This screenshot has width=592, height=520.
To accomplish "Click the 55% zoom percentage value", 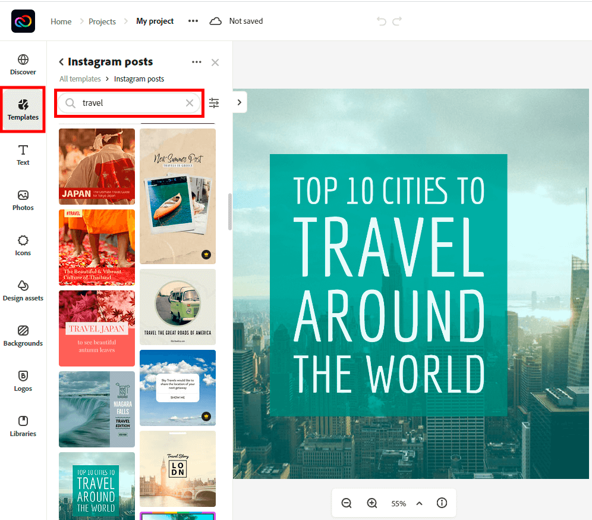I will coord(399,503).
